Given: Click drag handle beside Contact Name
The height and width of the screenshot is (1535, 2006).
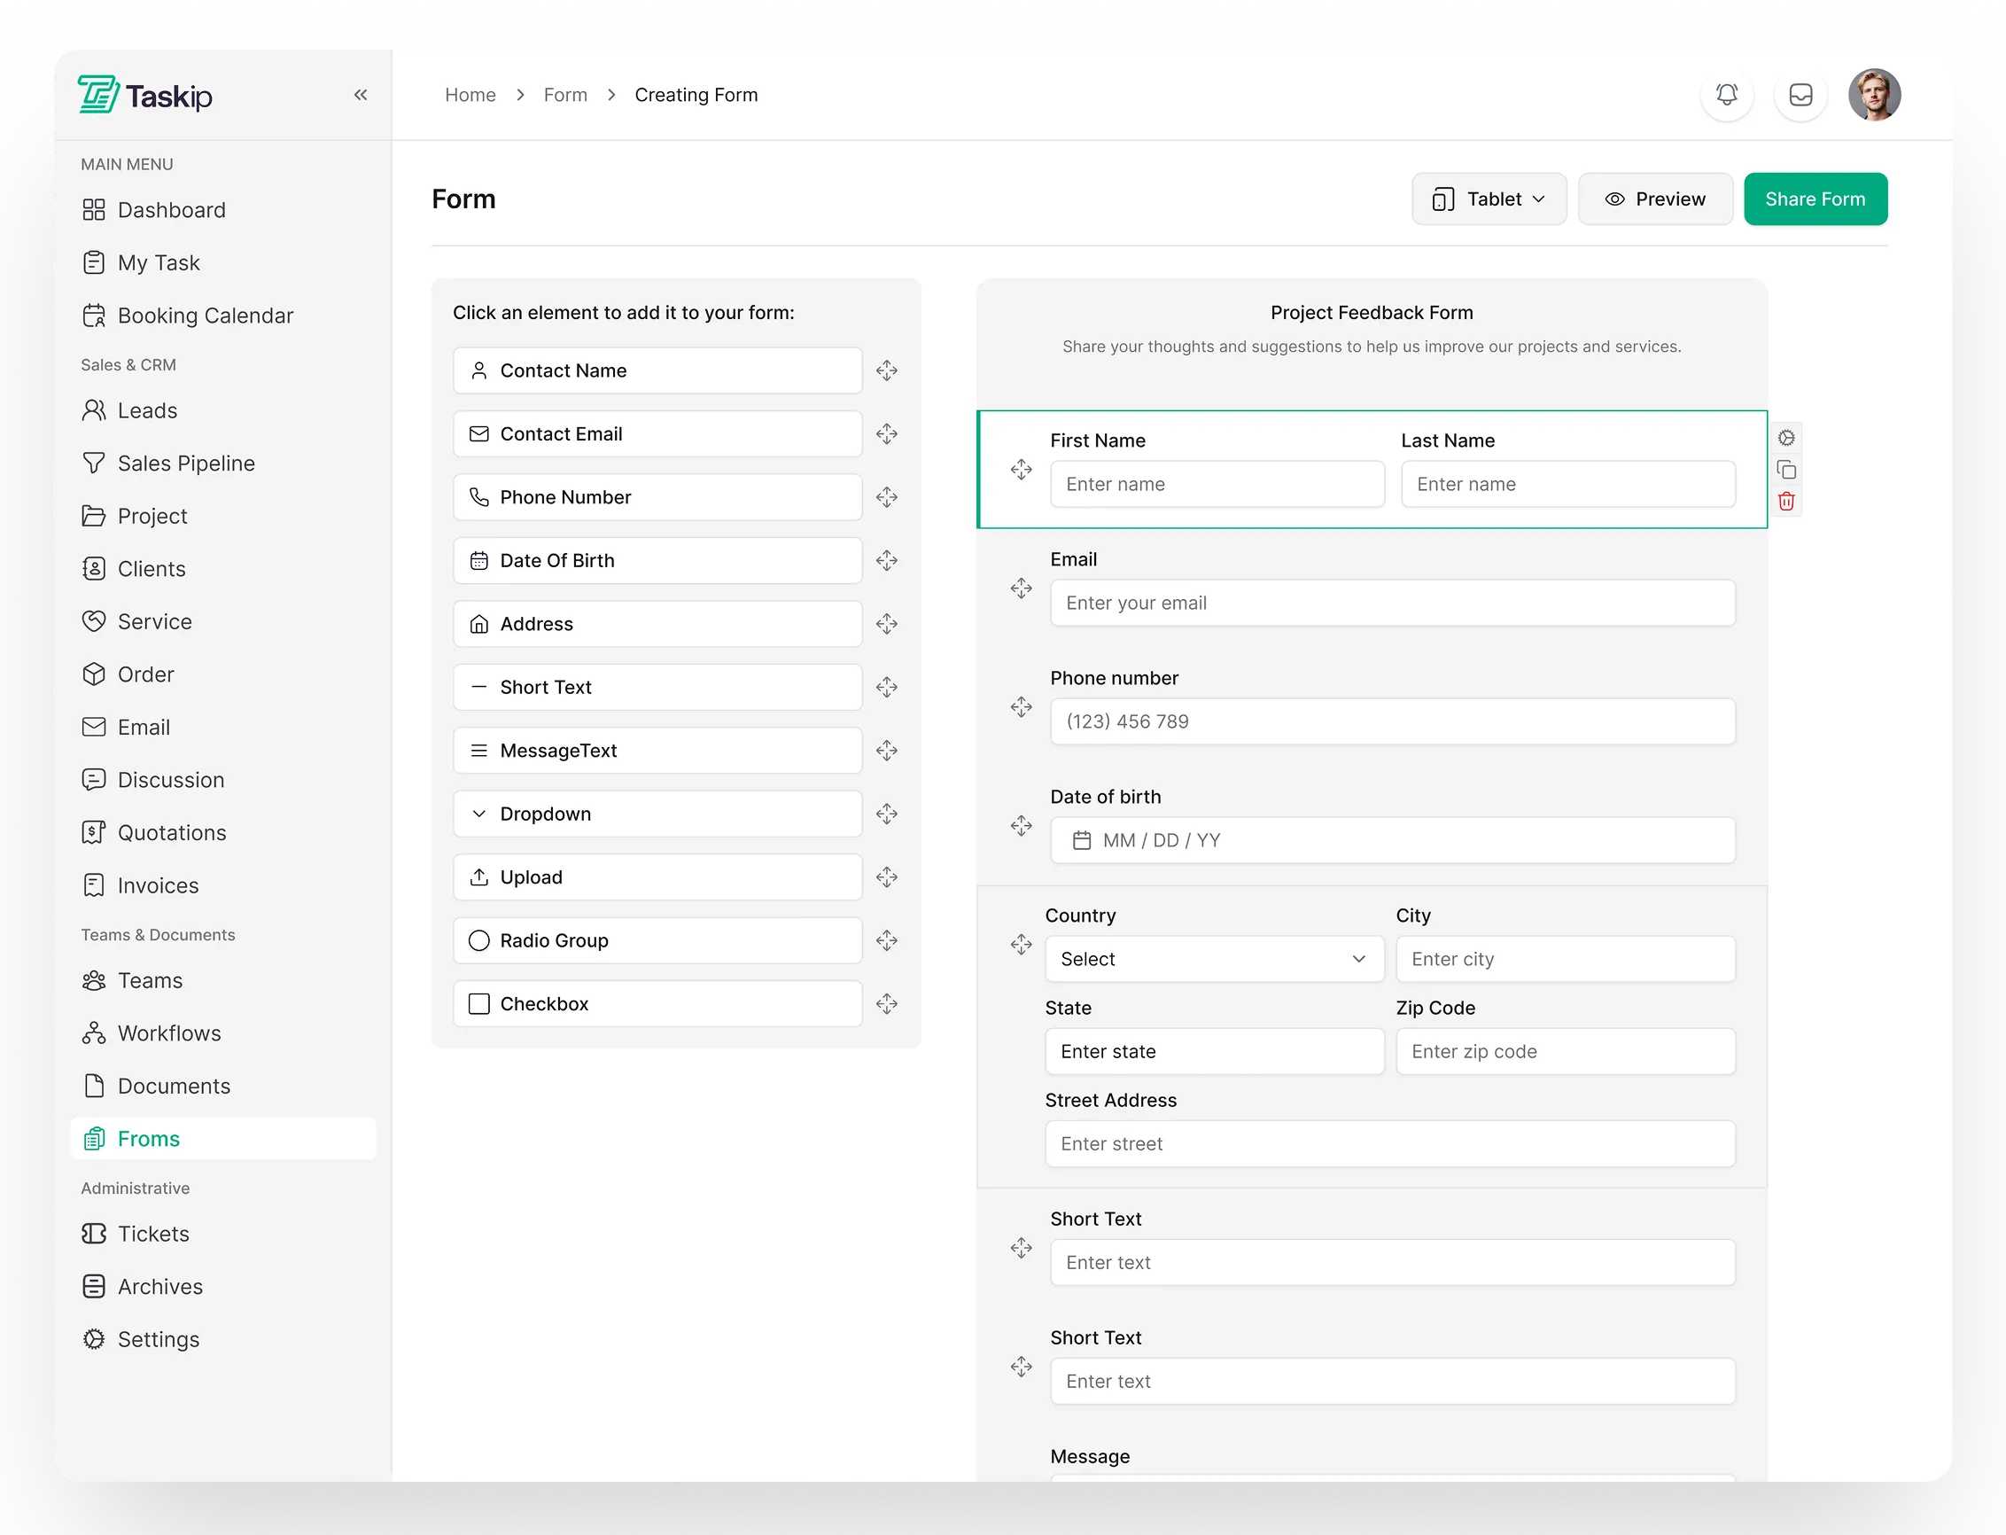Looking at the screenshot, I should click(886, 371).
